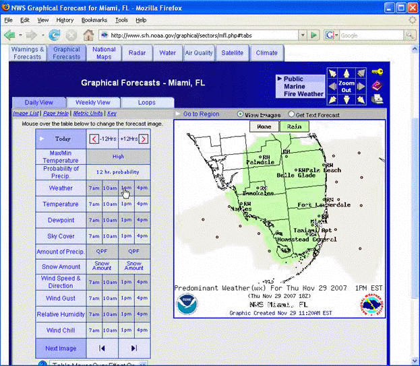Click the yellow key icon

(377, 72)
